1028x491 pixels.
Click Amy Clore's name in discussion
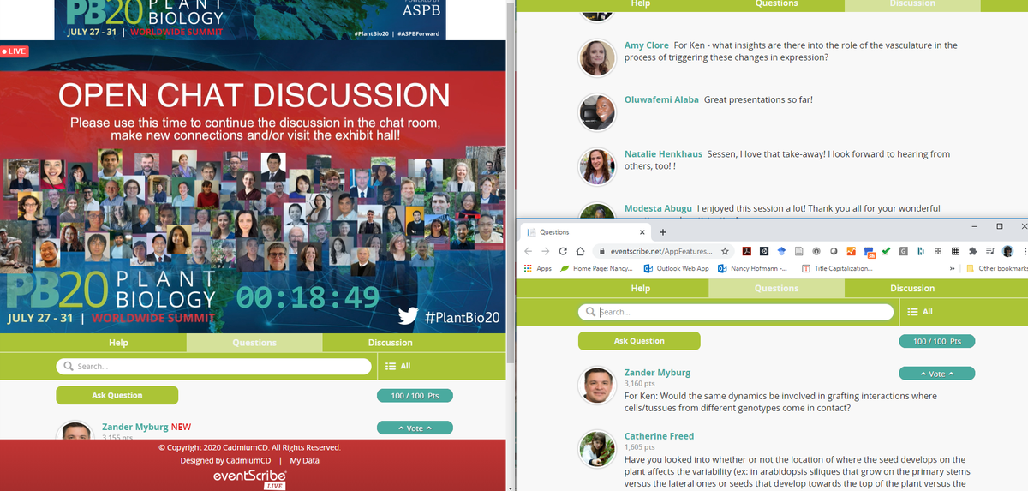(647, 45)
